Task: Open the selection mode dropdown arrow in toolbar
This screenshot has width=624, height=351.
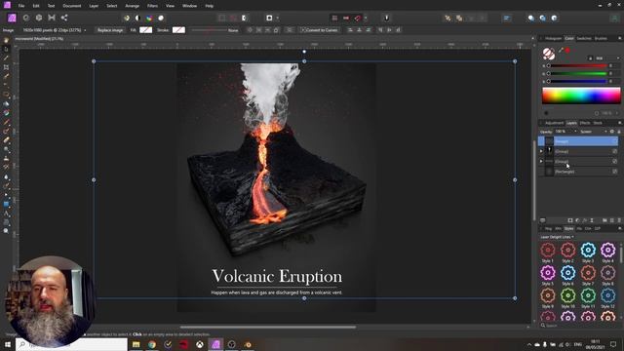Action: point(277,18)
